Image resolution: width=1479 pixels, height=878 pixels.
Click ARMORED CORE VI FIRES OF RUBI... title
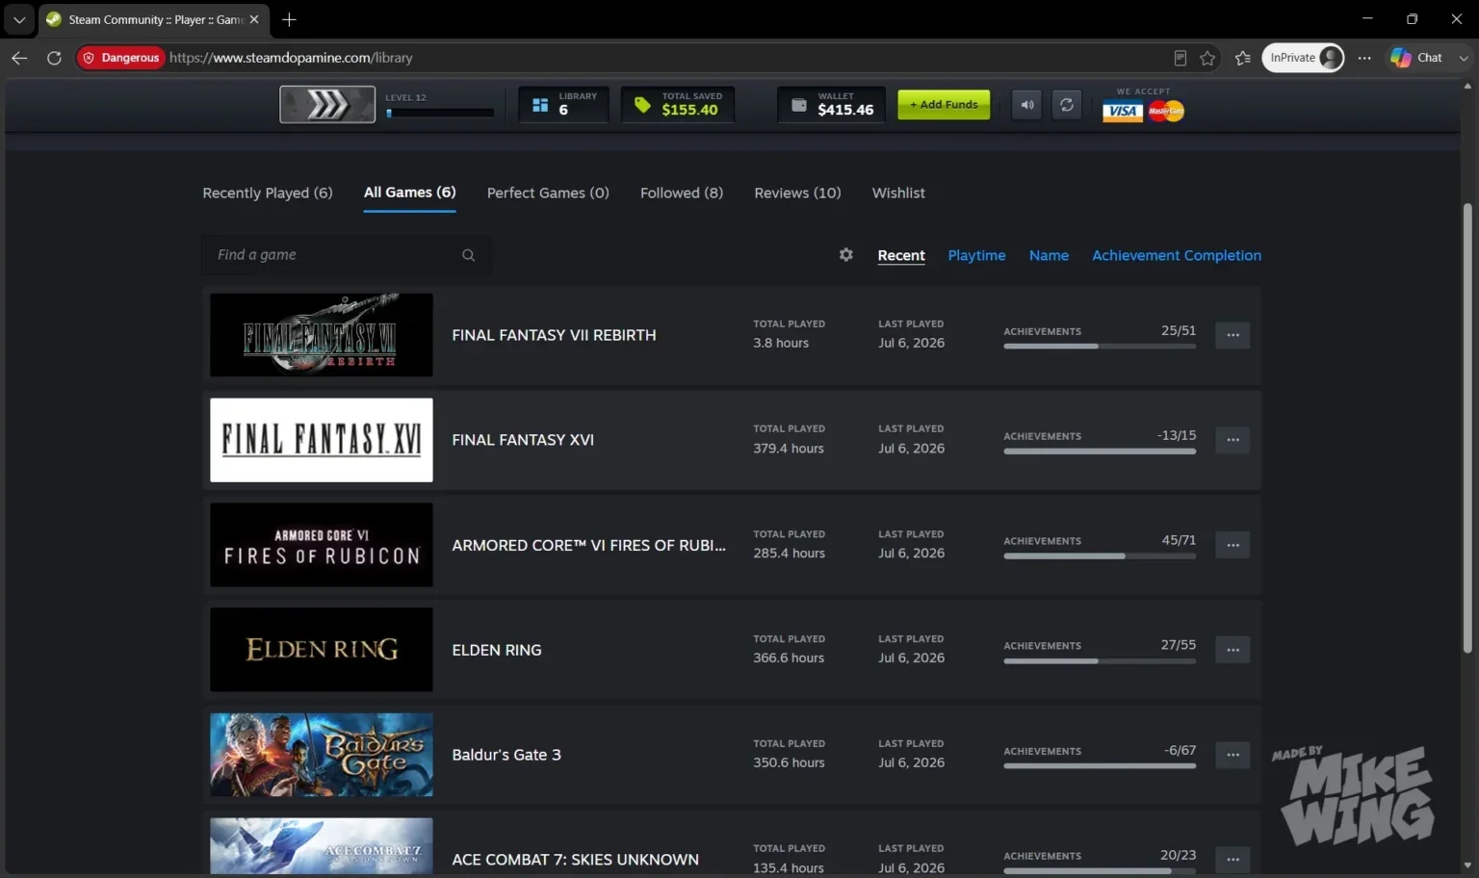point(589,545)
